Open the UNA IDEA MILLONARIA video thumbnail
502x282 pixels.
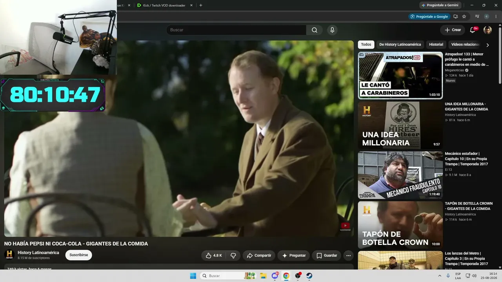(x=400, y=125)
